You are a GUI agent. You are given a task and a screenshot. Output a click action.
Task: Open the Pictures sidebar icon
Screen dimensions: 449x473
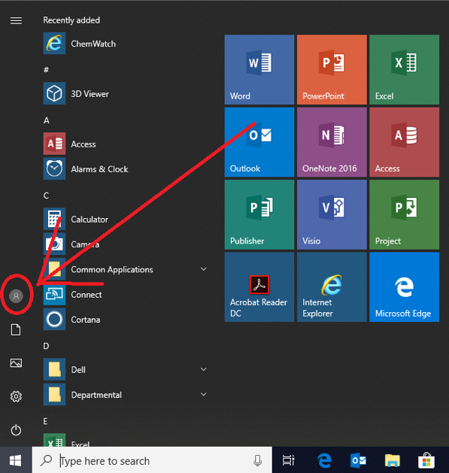click(x=16, y=363)
